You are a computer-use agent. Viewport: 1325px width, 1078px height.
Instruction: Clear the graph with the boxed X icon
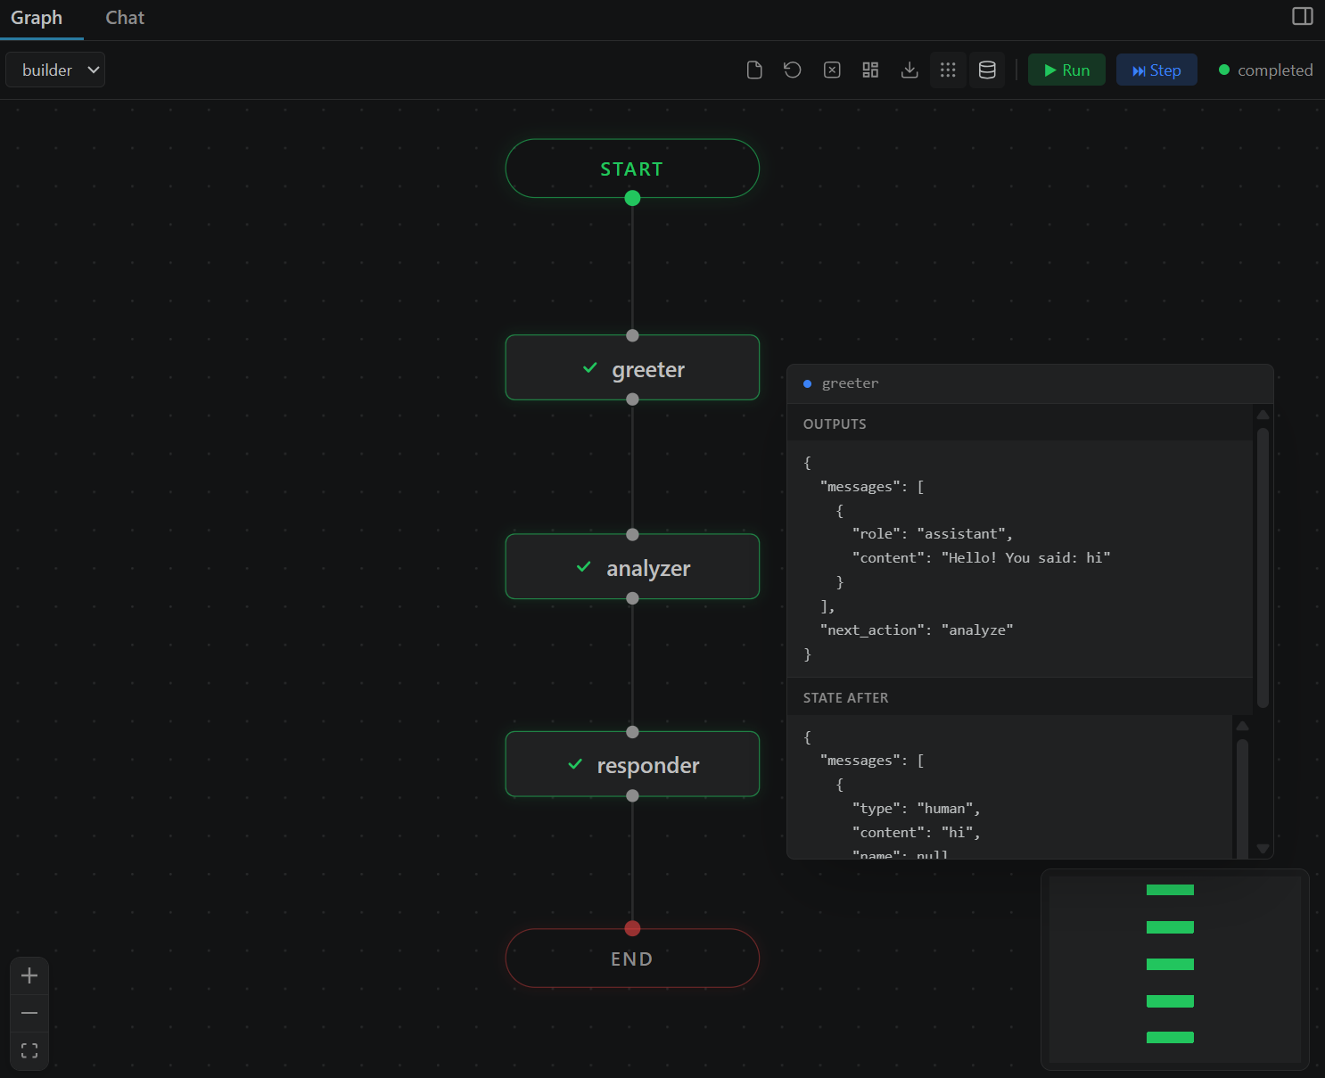[832, 70]
